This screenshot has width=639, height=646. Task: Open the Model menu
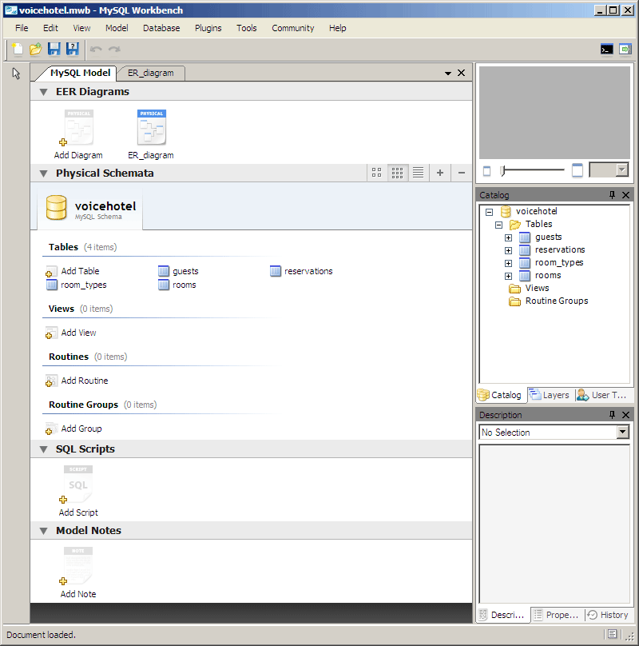(x=117, y=28)
